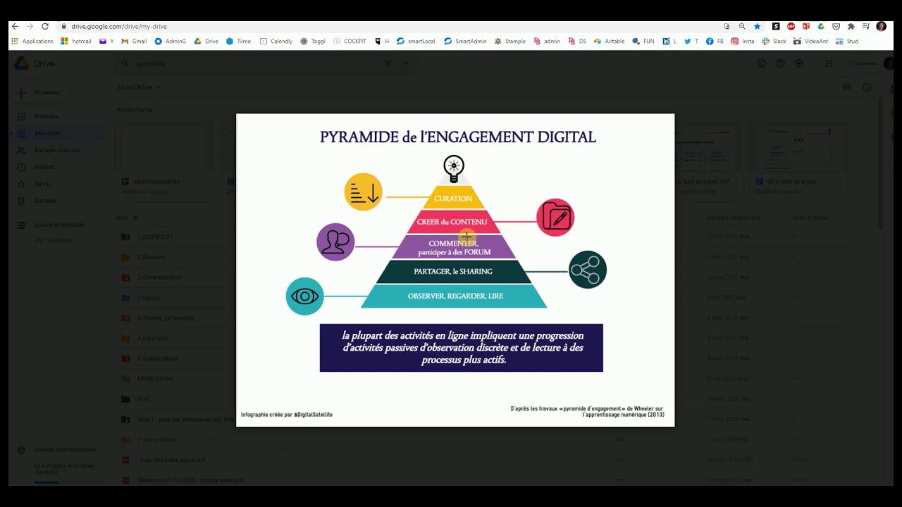Open the Instagram Insta bookmark
Screen dimensions: 902x507
tap(743, 42)
